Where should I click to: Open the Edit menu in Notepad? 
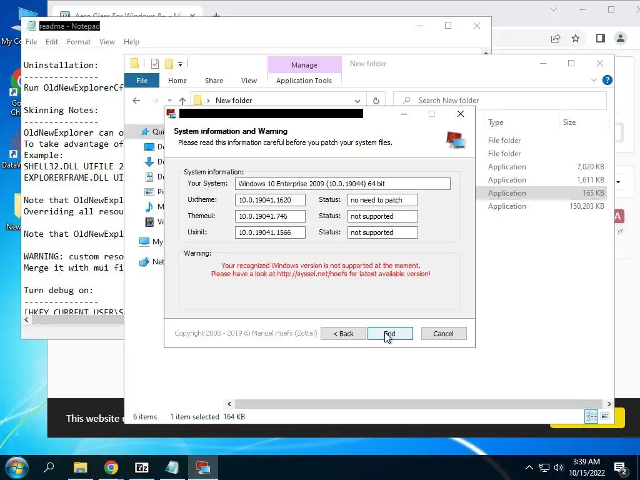click(x=51, y=42)
